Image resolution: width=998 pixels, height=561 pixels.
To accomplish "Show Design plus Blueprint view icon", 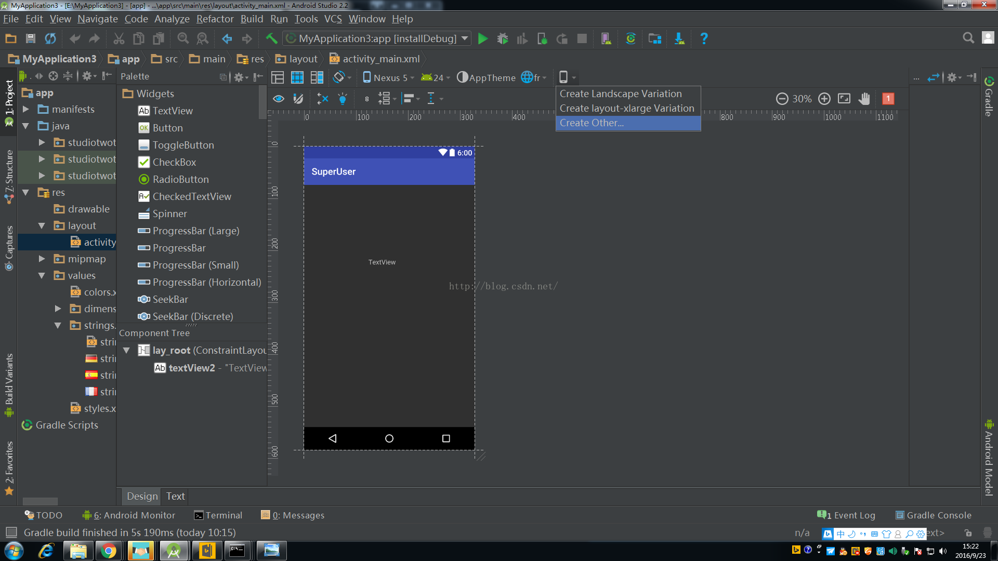I will 317,77.
